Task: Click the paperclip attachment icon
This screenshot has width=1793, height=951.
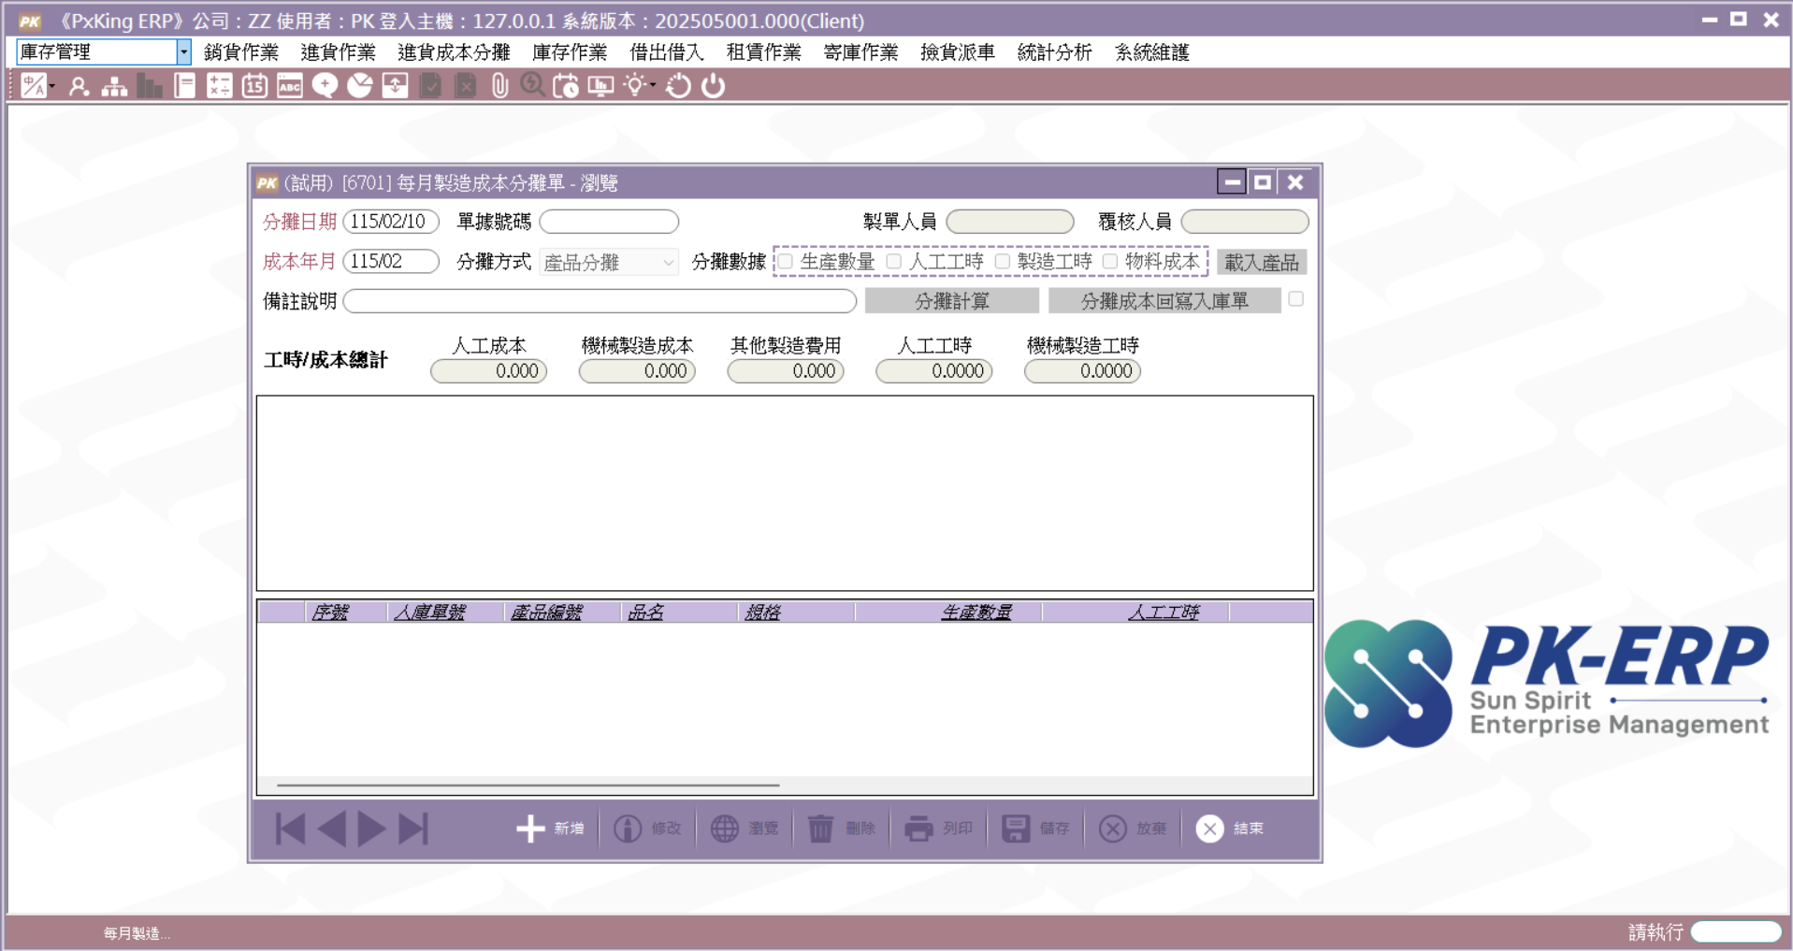Action: pyautogui.click(x=500, y=86)
